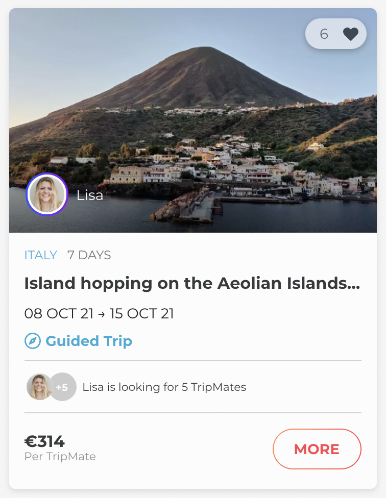Click the €314 price

[45, 442]
